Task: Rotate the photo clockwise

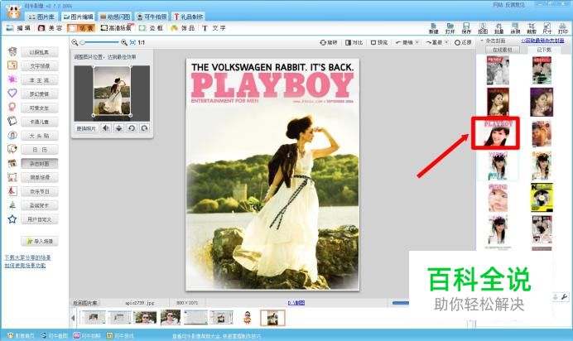Action: (x=144, y=128)
